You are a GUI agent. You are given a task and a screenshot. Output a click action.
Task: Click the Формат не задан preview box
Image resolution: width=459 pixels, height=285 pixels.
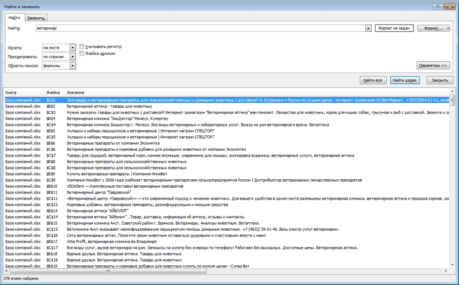click(x=394, y=28)
